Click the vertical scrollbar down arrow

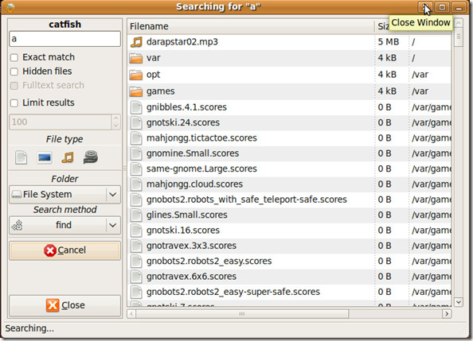[x=459, y=302]
